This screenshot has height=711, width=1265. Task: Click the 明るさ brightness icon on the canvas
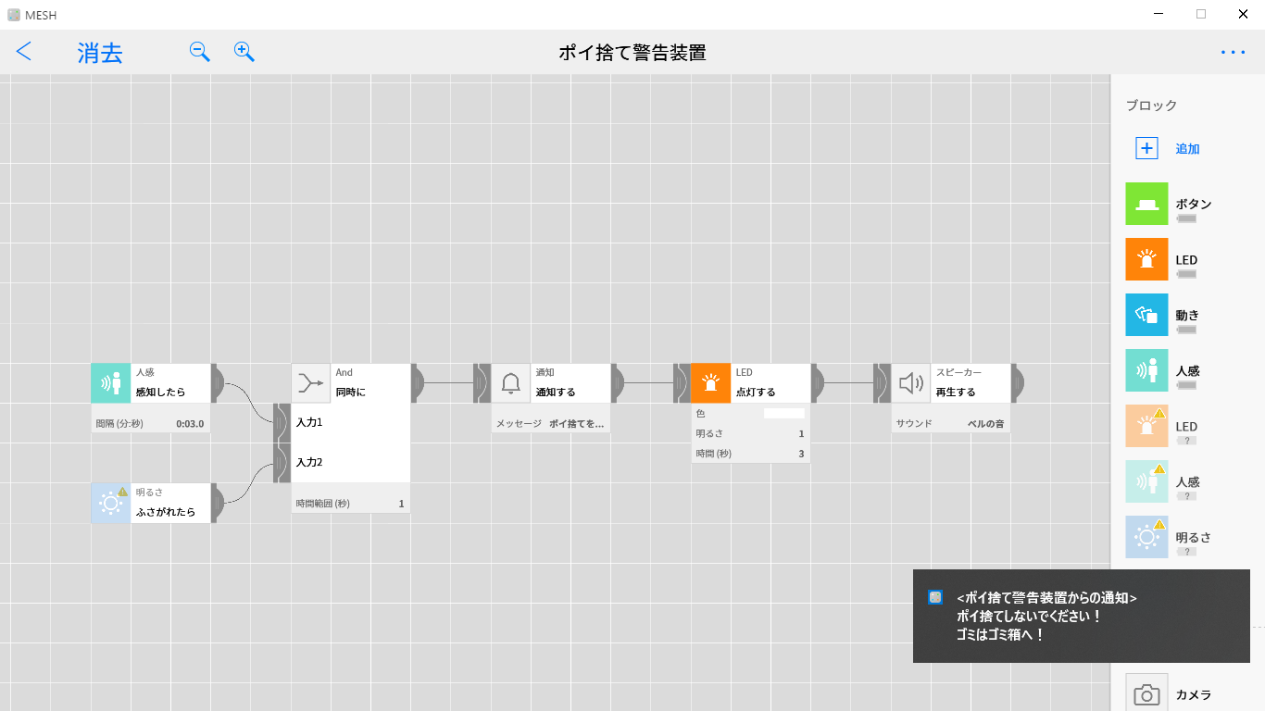tap(111, 503)
